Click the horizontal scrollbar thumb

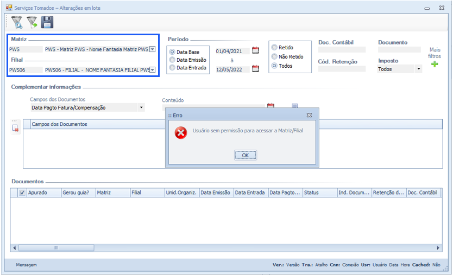[x=56, y=248]
